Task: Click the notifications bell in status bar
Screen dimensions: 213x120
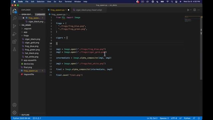Action: point(199,118)
